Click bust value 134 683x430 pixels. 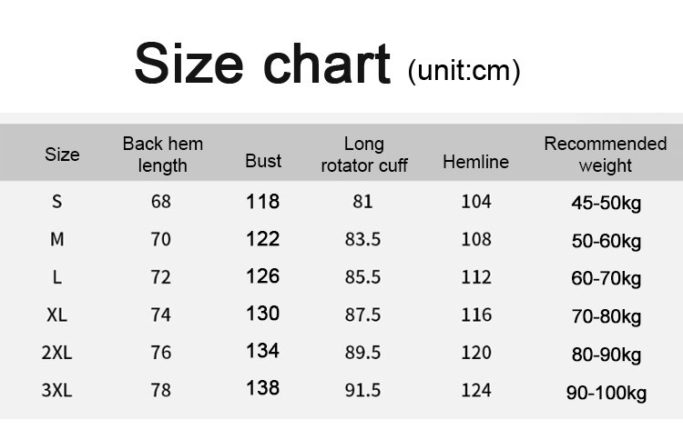(x=262, y=351)
